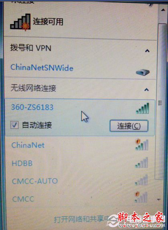Image resolution: width=168 pixels, height=230 pixels.
Task: Click the 连接(C) button
Action: click(x=129, y=126)
